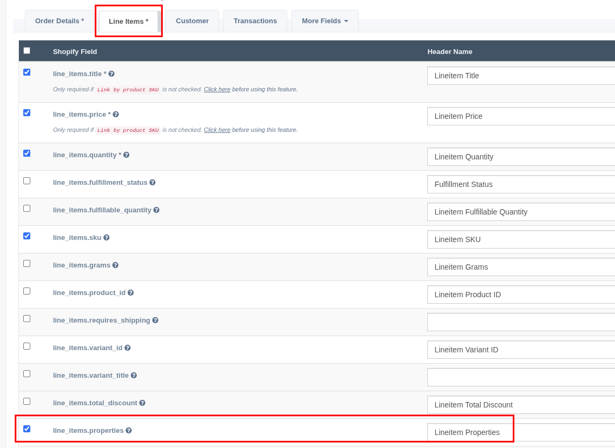Check the line_items.total_discount checkbox
This screenshot has height=448, width=615.
[x=27, y=402]
